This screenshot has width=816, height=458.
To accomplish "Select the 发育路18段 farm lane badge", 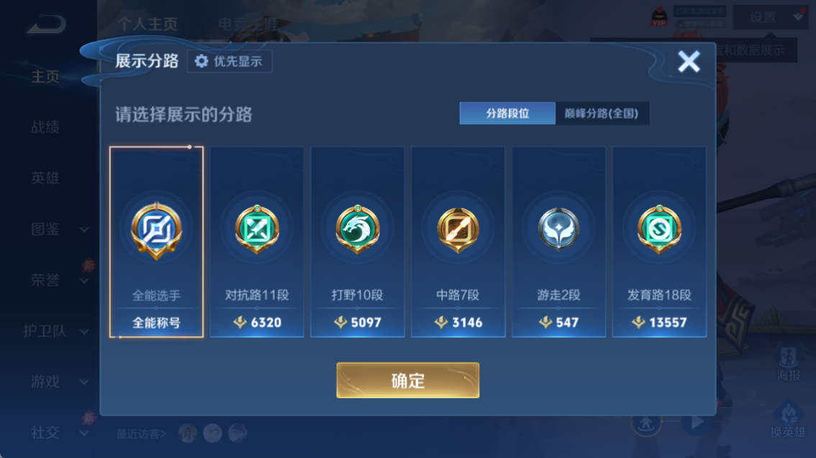I will (659, 229).
